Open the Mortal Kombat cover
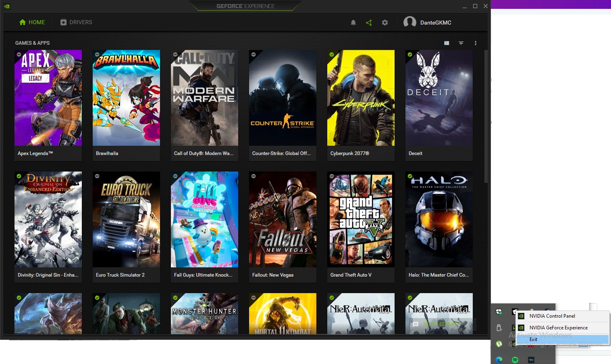The height and width of the screenshot is (364, 611). tap(283, 314)
